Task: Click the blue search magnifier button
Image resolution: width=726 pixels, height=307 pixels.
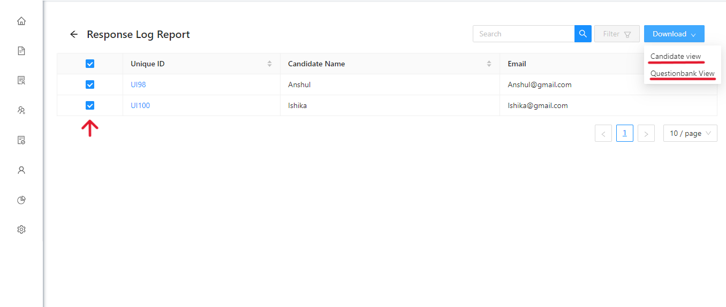Action: coord(583,34)
